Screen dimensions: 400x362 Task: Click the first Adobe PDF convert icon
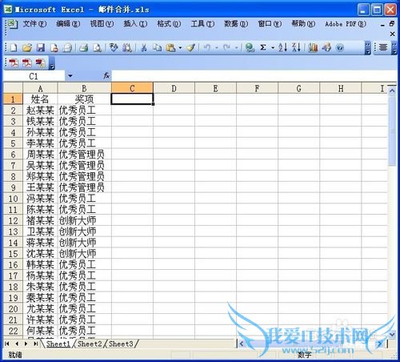[x=14, y=63]
